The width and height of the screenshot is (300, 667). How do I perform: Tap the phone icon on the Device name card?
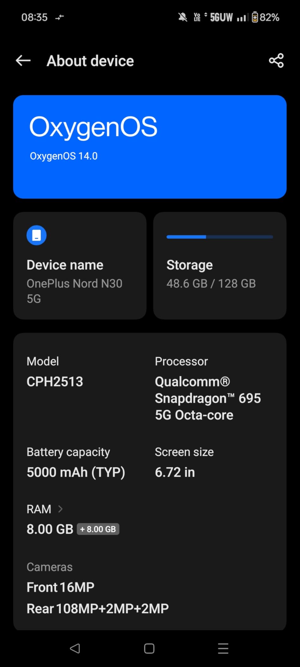tap(36, 235)
